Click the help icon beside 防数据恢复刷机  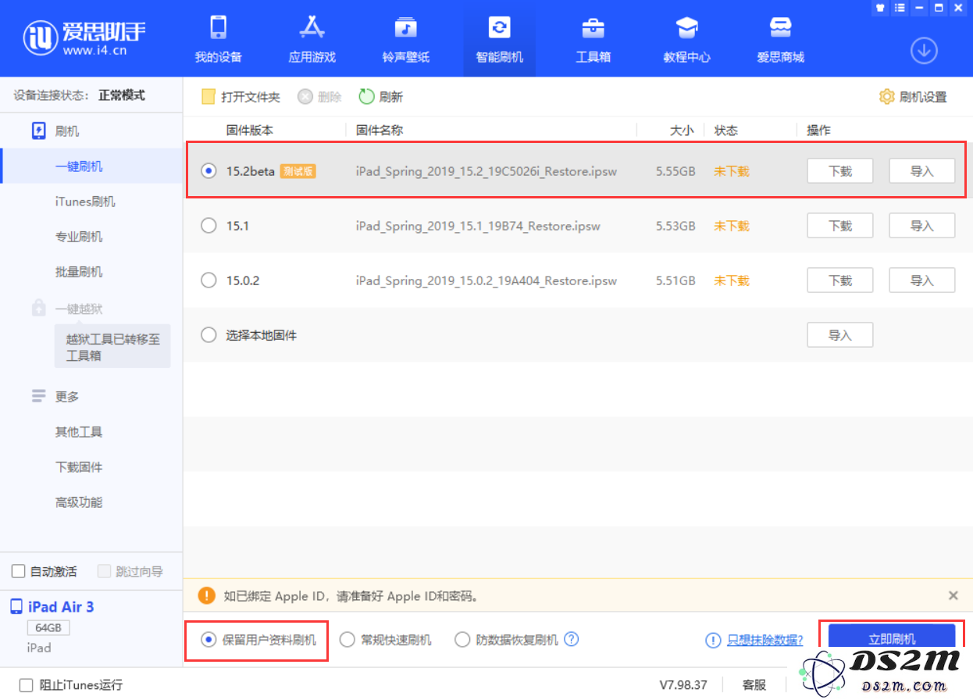coord(572,639)
